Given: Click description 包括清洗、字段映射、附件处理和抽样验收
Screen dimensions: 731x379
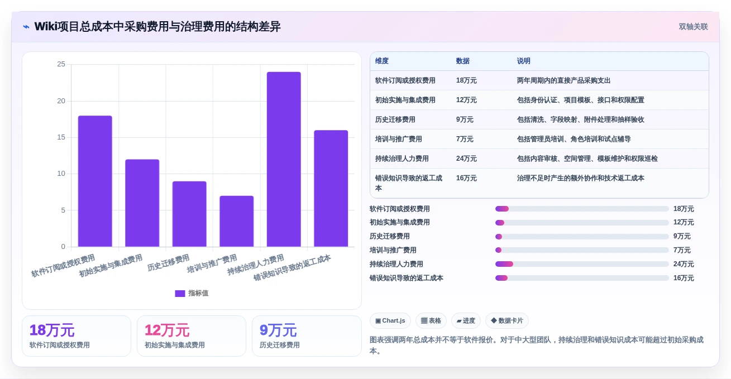Looking at the screenshot, I should coord(581,119).
